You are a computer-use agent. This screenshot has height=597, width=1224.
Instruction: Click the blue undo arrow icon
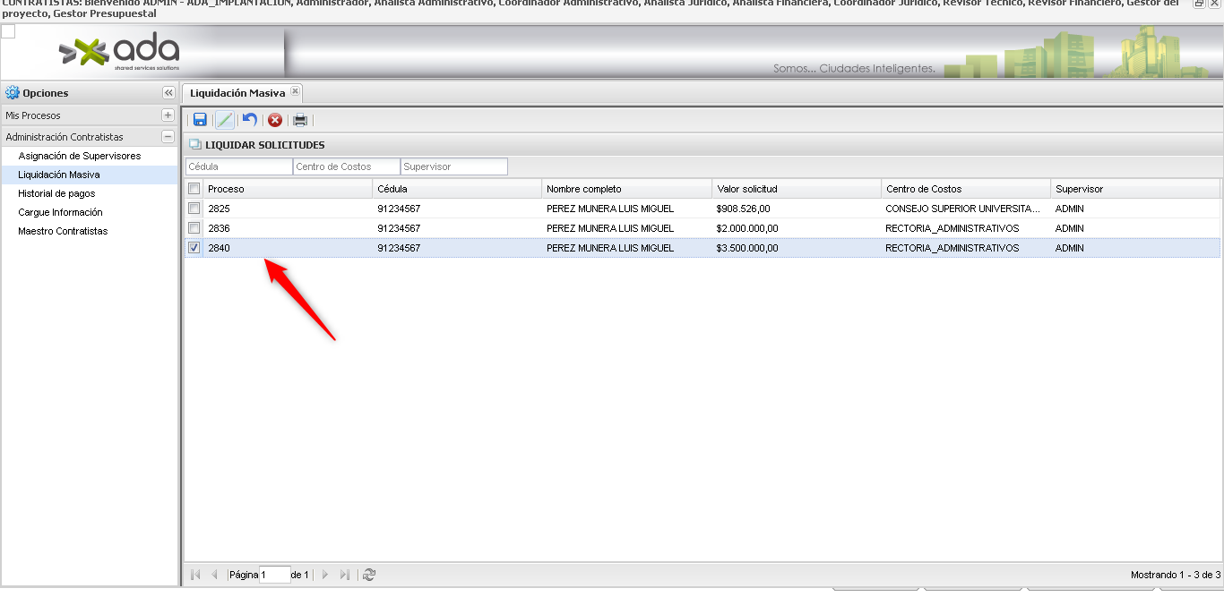point(250,120)
